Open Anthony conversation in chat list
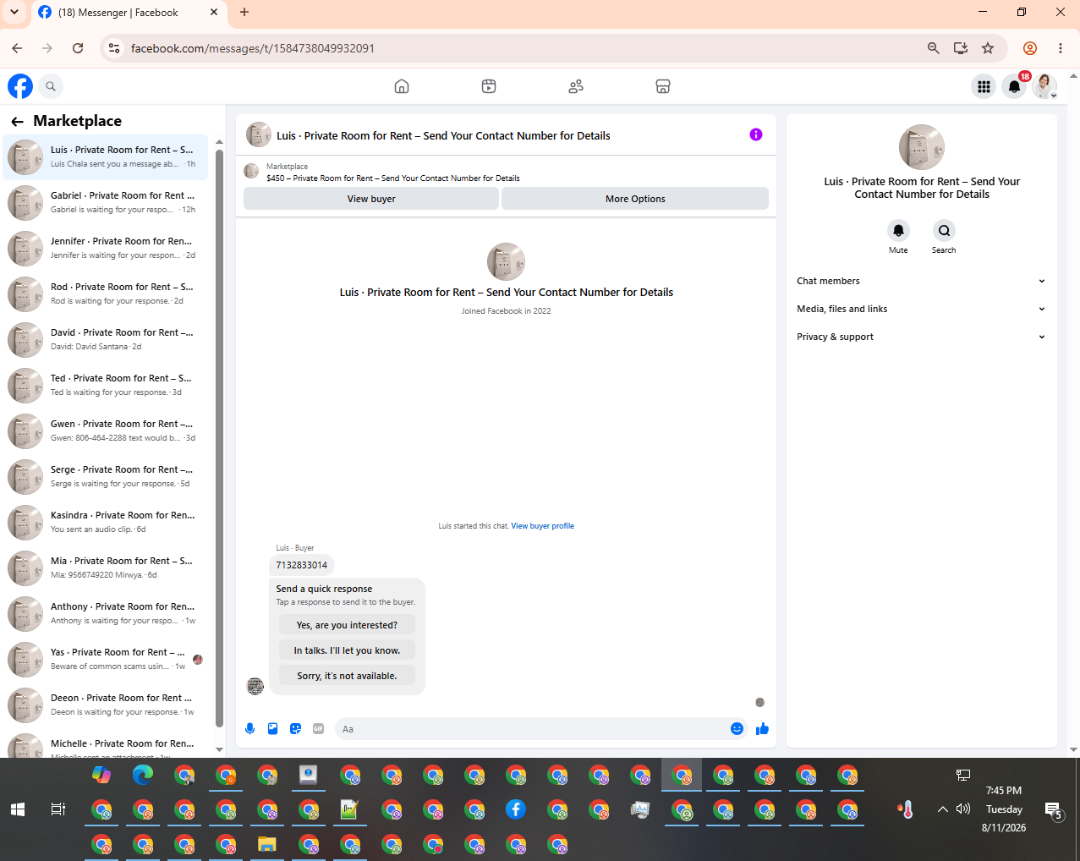 [105, 614]
